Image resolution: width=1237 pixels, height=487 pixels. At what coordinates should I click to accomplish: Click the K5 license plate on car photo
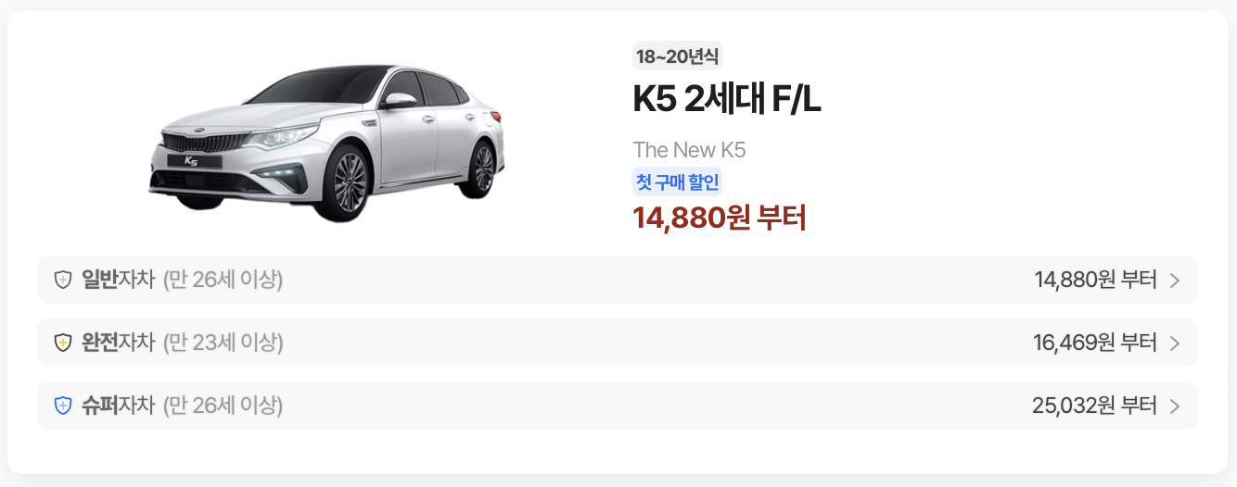tap(193, 160)
